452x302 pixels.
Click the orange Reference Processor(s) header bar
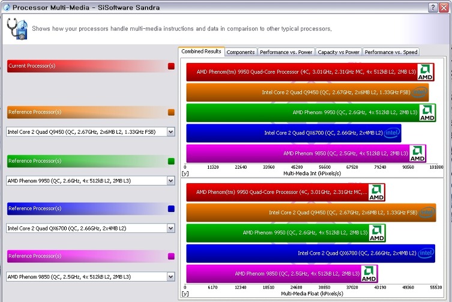[91, 112]
